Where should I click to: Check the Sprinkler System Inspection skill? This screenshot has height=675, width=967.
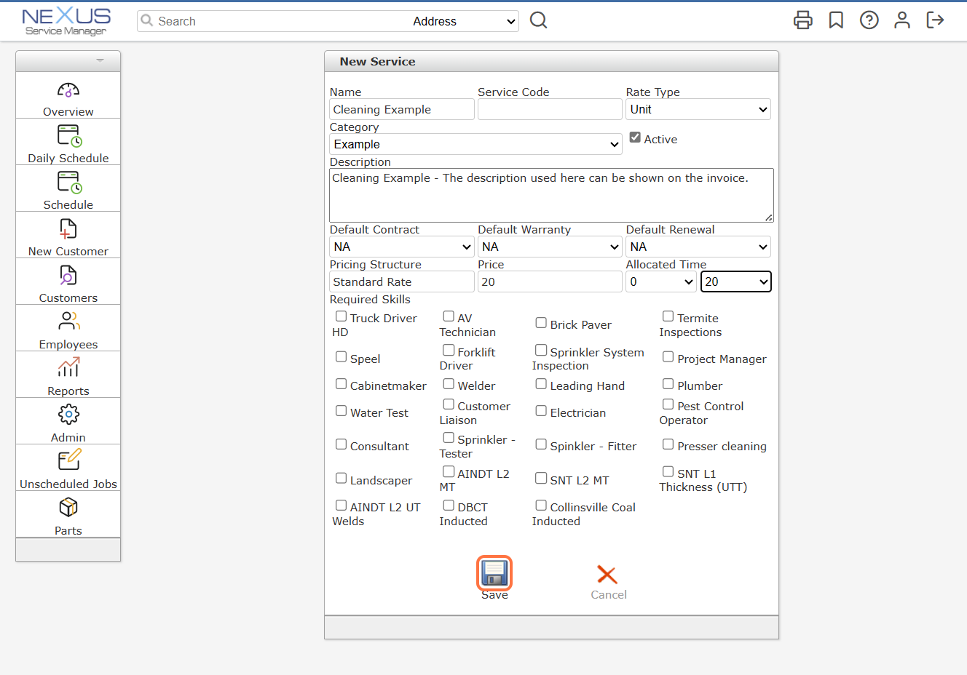(x=541, y=351)
